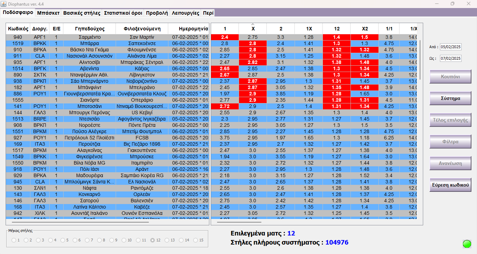Click the horizontal scrollbar under matches table
The height and width of the screenshot is (254, 477).
tap(80, 222)
